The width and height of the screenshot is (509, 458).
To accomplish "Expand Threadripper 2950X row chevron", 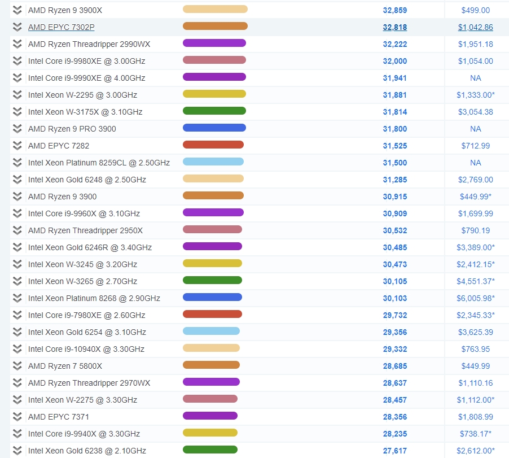I will pos(17,230).
